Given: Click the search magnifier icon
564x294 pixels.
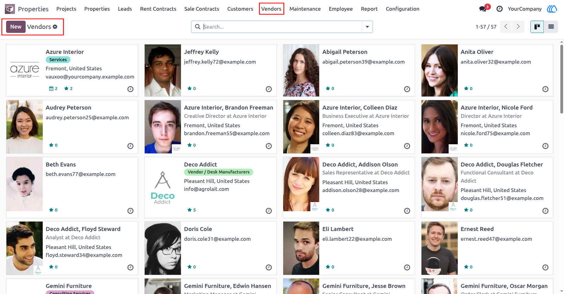Looking at the screenshot, I should [x=198, y=27].
